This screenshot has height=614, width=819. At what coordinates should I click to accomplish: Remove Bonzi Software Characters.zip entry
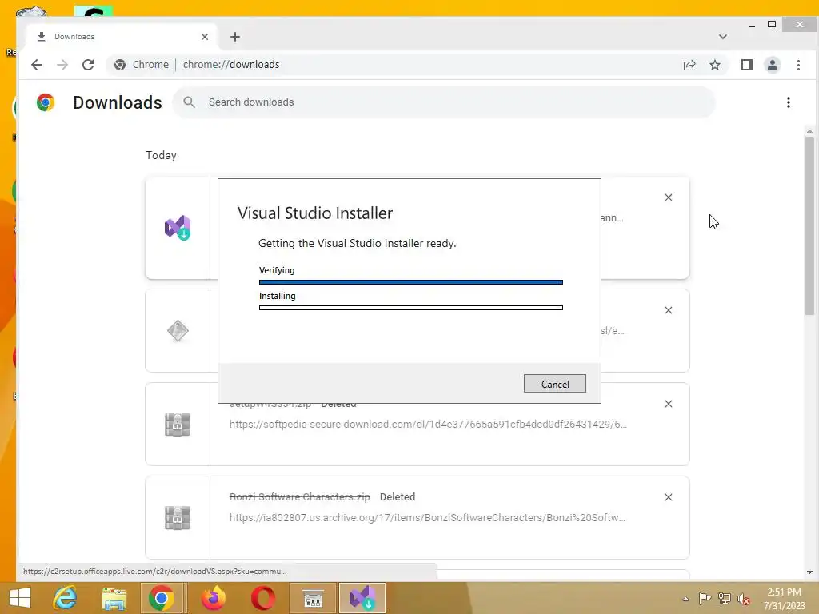pyautogui.click(x=669, y=497)
